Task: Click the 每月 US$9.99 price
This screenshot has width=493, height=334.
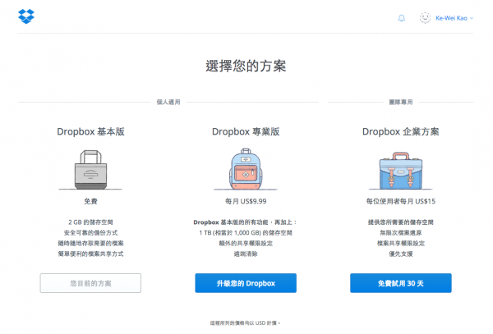Action: pos(246,201)
